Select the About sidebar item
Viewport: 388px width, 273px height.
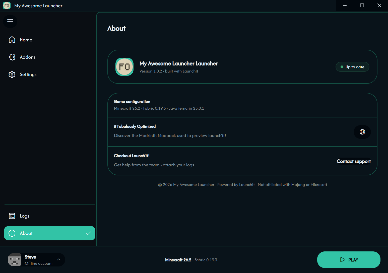50,233
